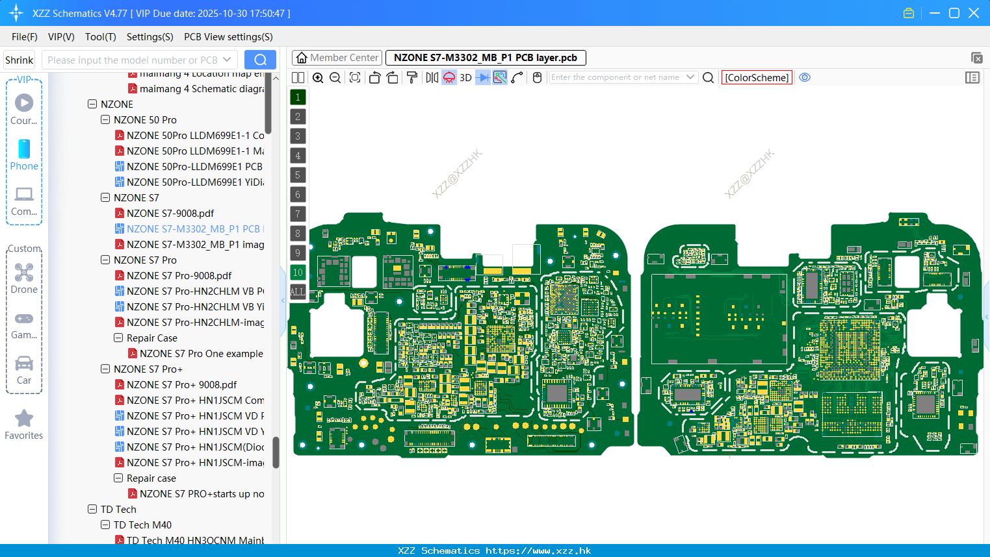The height and width of the screenshot is (557, 990).
Task: Toggle the red highlight lamp tool
Action: [x=449, y=77]
